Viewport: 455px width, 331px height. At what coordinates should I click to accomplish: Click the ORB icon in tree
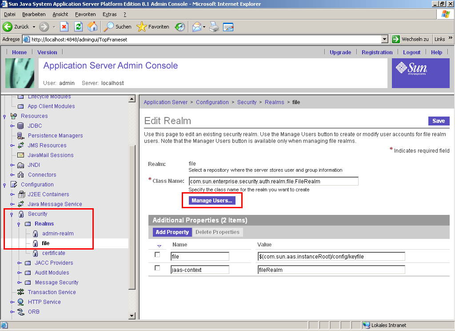(x=20, y=312)
